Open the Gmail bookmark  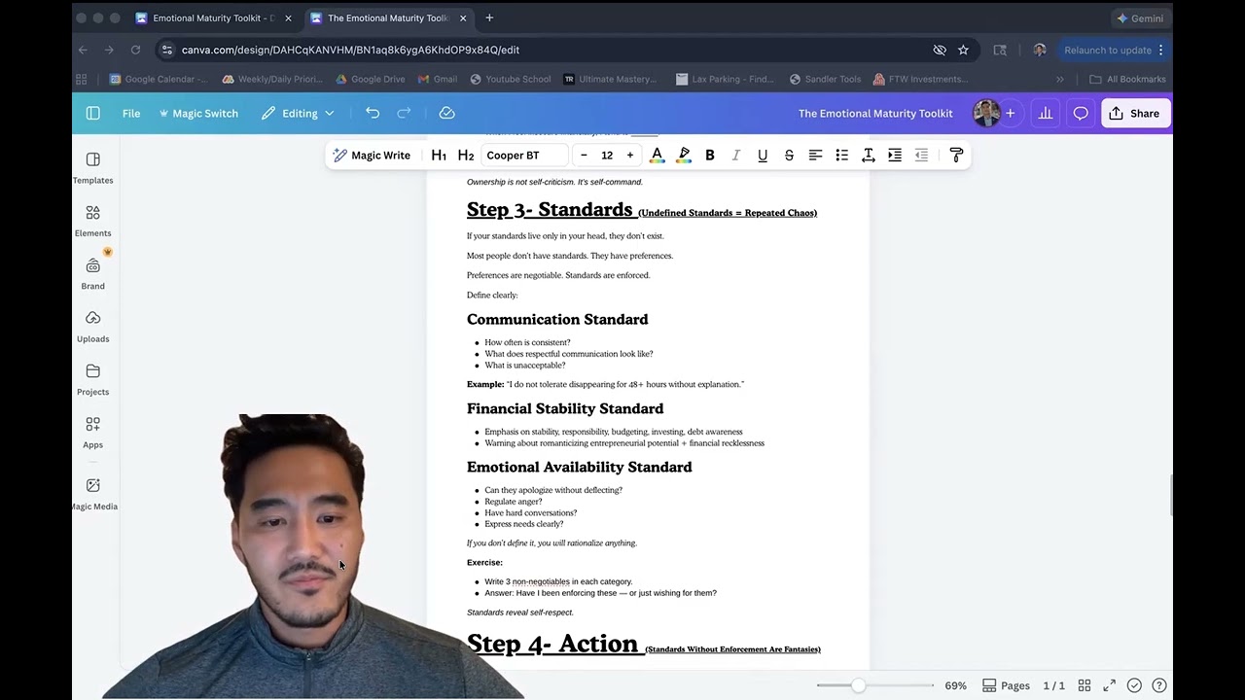click(x=438, y=79)
